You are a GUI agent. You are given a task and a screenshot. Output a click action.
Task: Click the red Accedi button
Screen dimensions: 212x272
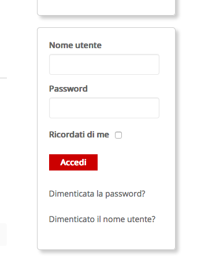tap(73, 162)
